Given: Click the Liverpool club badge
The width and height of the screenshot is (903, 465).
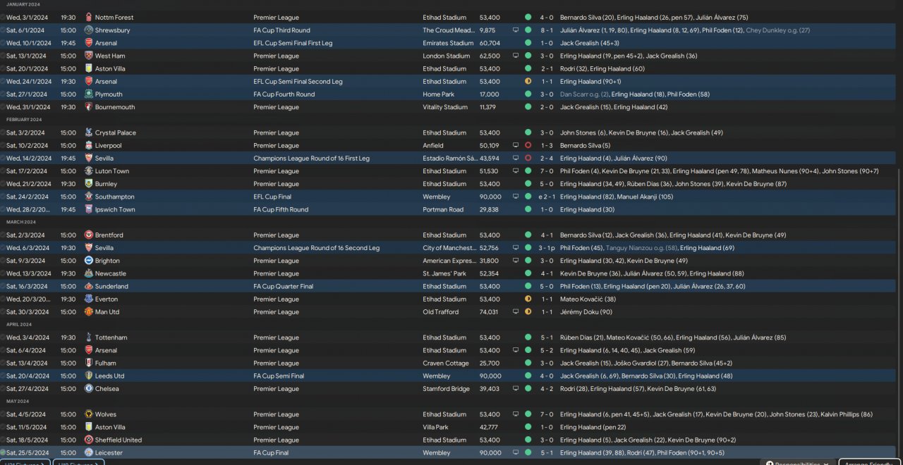Looking at the screenshot, I should [88, 145].
